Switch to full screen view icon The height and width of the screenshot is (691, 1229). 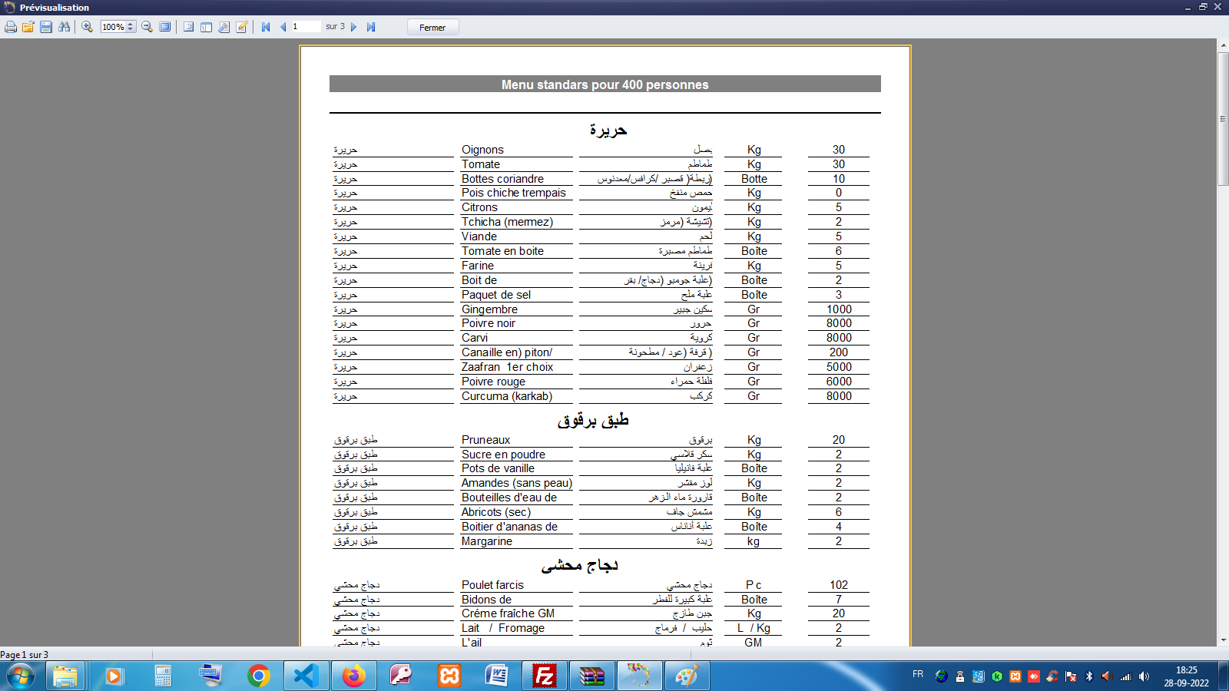point(165,27)
